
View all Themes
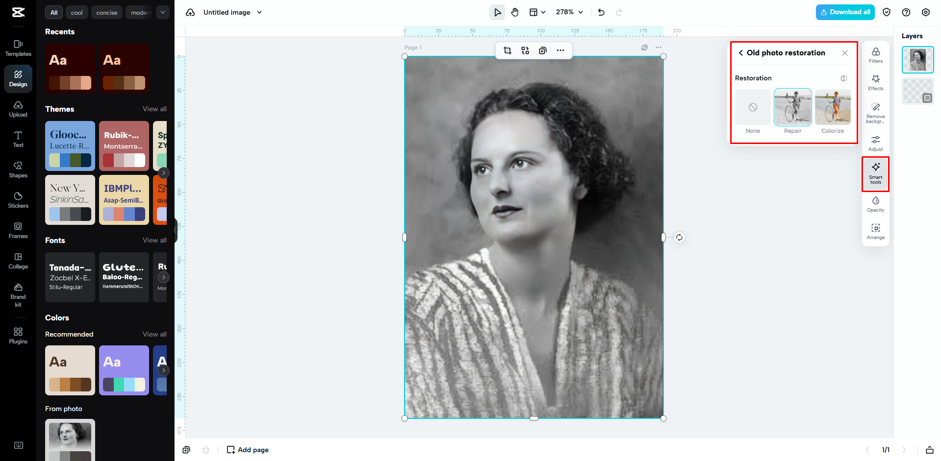(x=154, y=109)
